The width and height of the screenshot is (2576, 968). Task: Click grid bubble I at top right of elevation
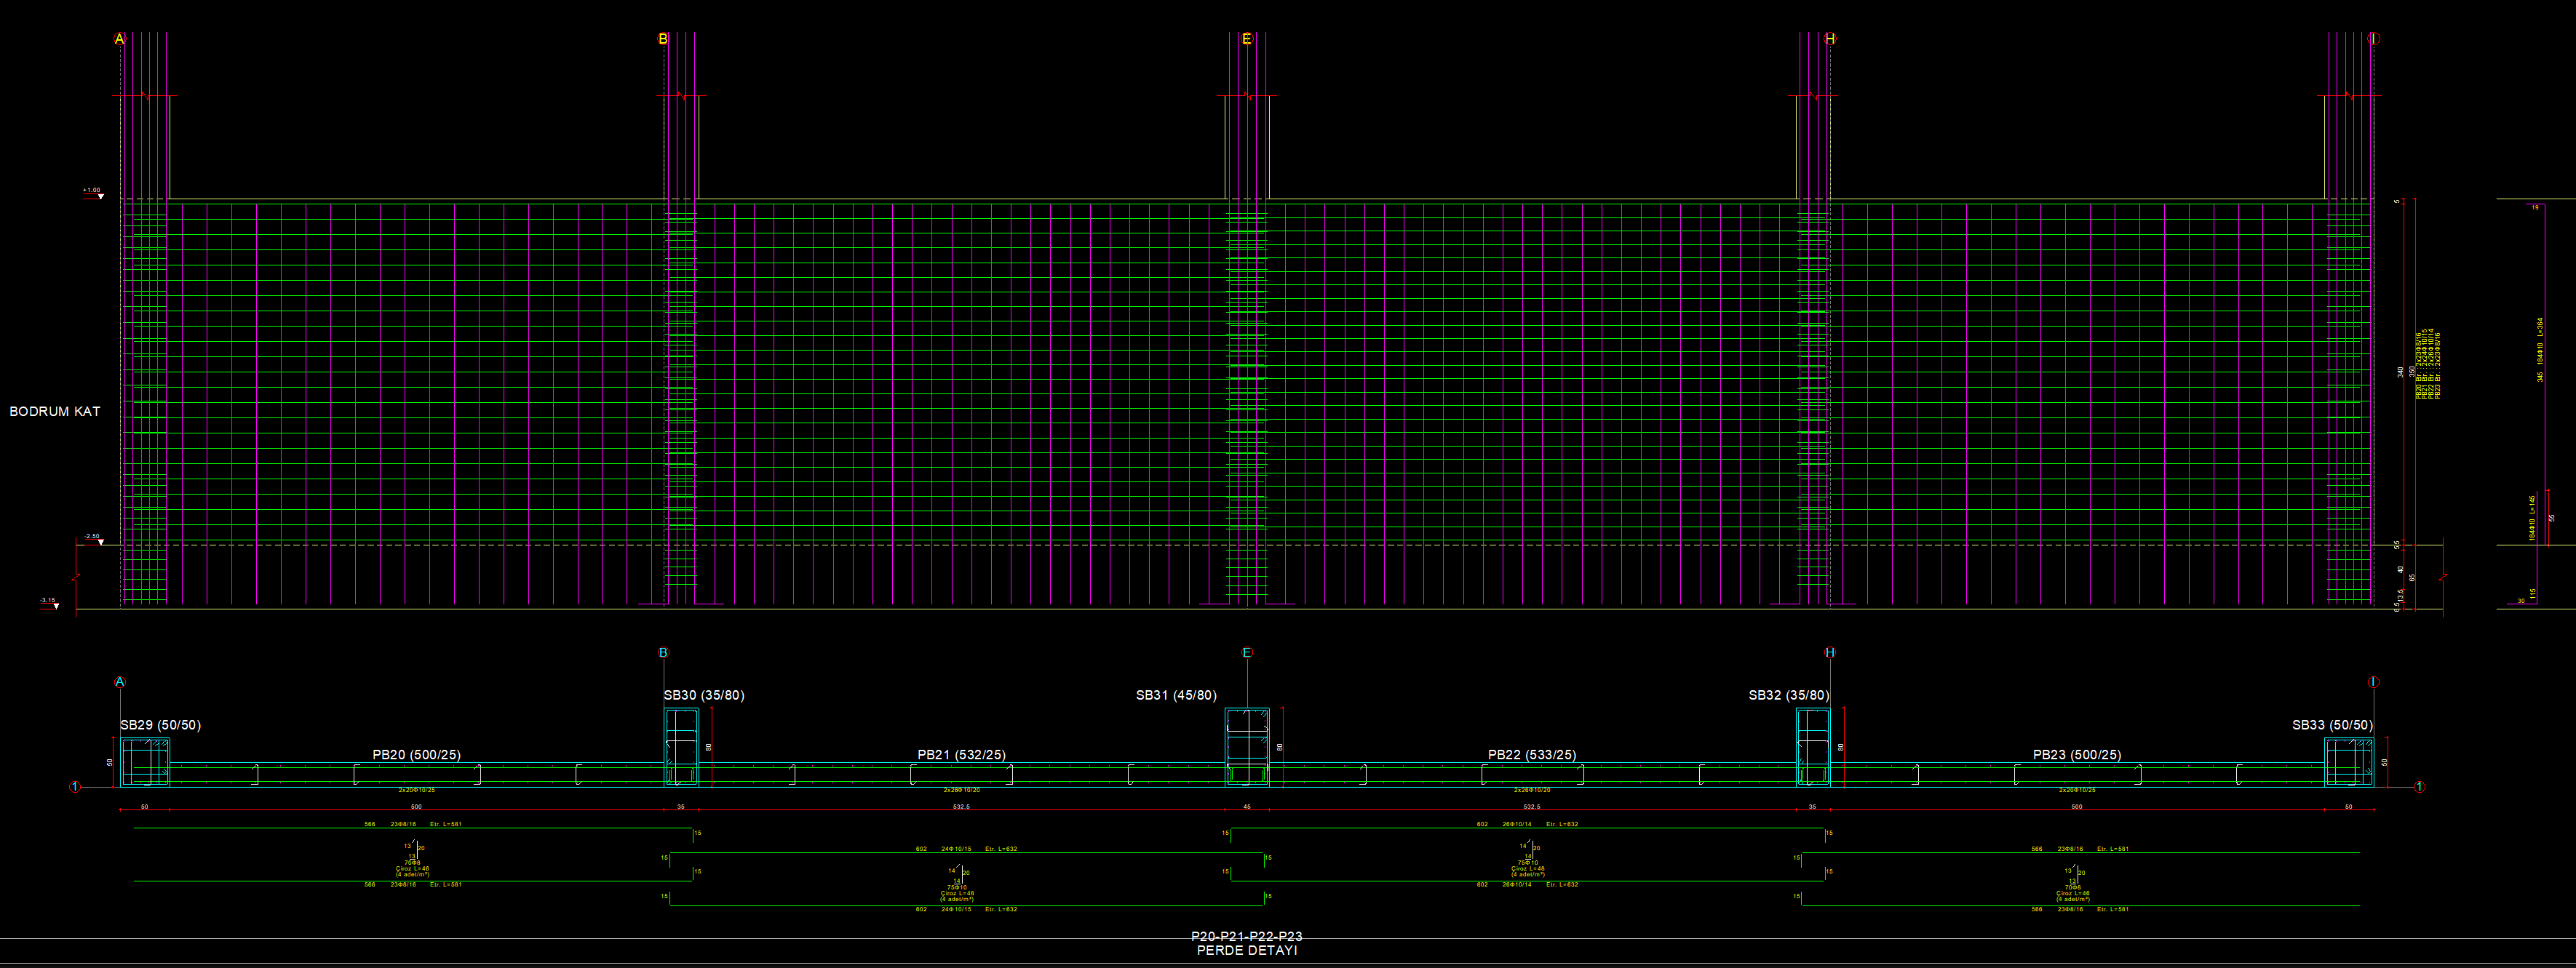click(2374, 39)
